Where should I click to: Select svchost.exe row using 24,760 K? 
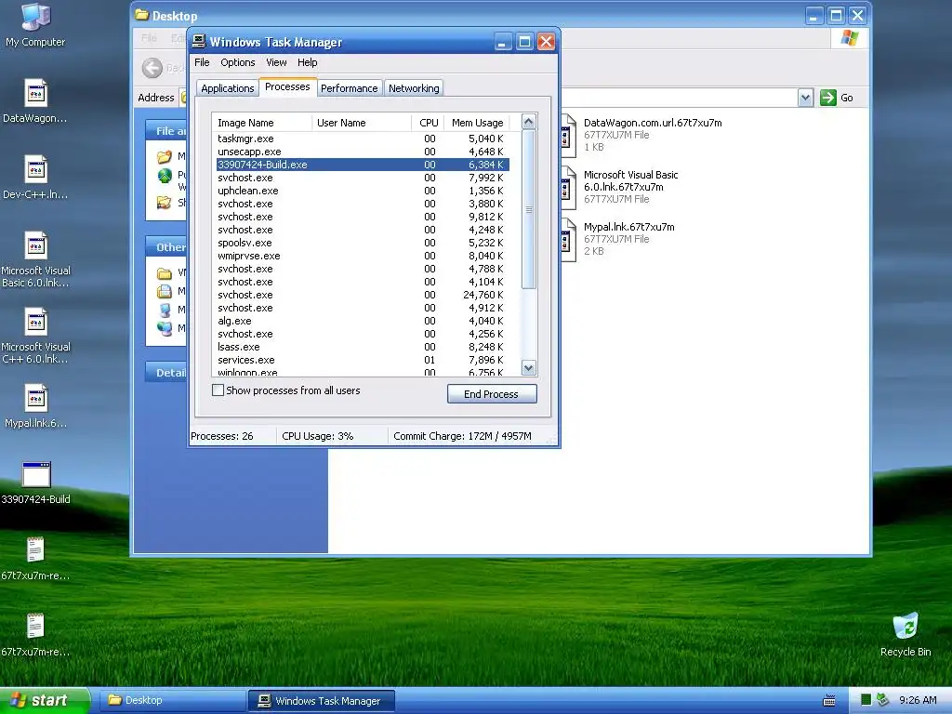pos(363,295)
